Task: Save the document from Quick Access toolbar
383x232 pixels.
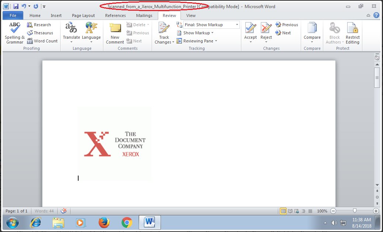Action: tap(15, 6)
